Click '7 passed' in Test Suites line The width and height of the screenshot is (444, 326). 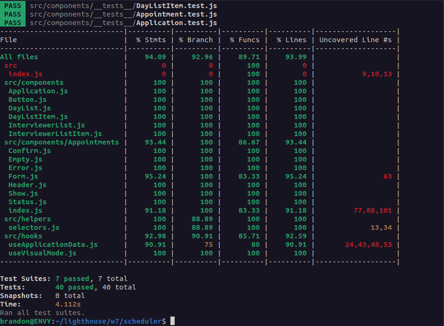[x=72, y=279]
